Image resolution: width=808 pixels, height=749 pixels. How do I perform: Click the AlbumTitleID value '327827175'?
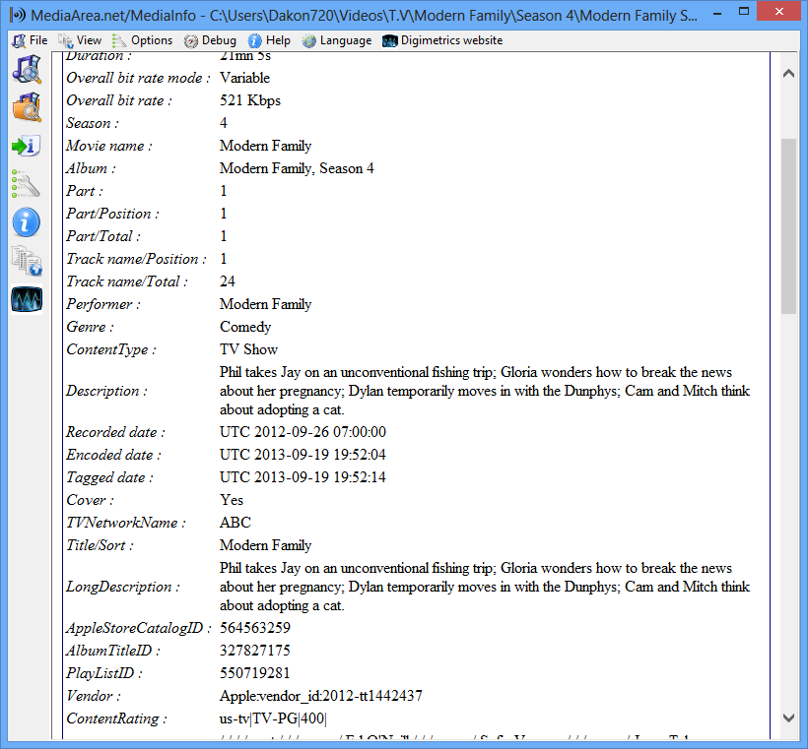[255, 651]
